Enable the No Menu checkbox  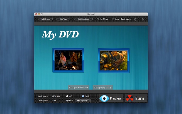98,19
